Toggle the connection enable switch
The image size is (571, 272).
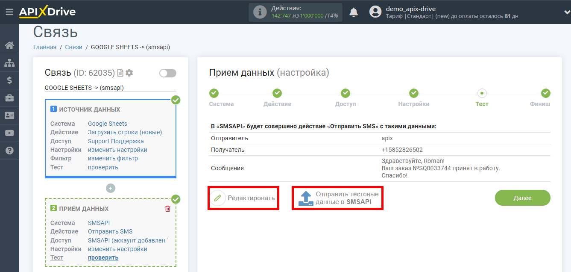coord(168,73)
